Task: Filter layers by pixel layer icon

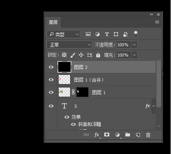Action: (x=88, y=34)
